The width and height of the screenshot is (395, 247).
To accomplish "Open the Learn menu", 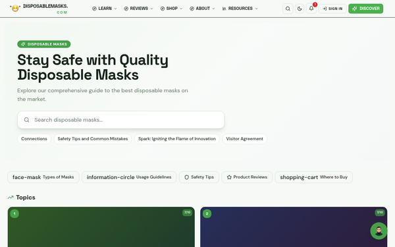I will click(x=105, y=9).
